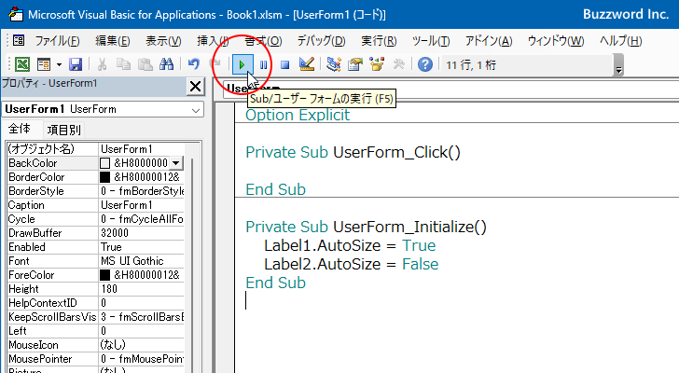679x373 pixels.
Task: Click the Cut scissors icon
Action: [x=103, y=65]
